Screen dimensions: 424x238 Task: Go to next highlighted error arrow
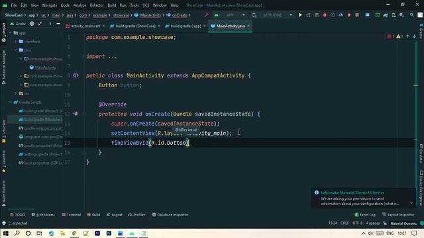(414, 36)
